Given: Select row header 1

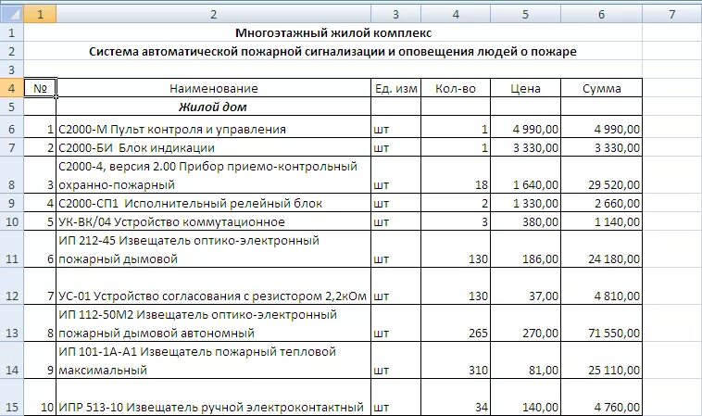Looking at the screenshot, I should click(12, 32).
